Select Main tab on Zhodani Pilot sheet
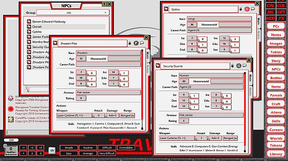Screen dimensions: 288x161 pyautogui.click(x=148, y=55)
